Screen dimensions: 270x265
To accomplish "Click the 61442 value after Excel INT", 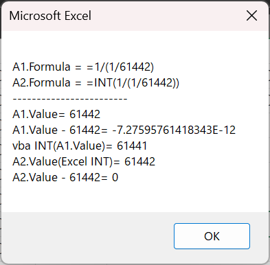I will [140, 161].
